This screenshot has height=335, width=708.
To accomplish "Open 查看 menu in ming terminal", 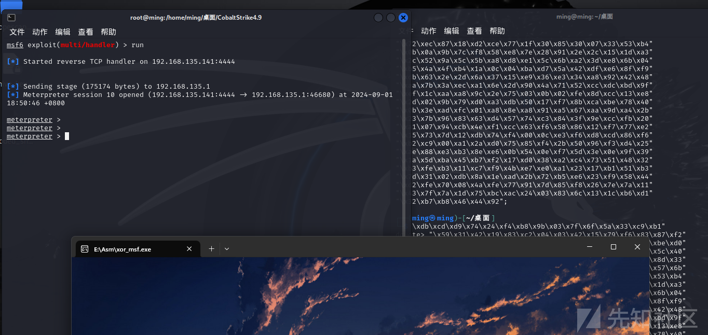I will tap(474, 31).
